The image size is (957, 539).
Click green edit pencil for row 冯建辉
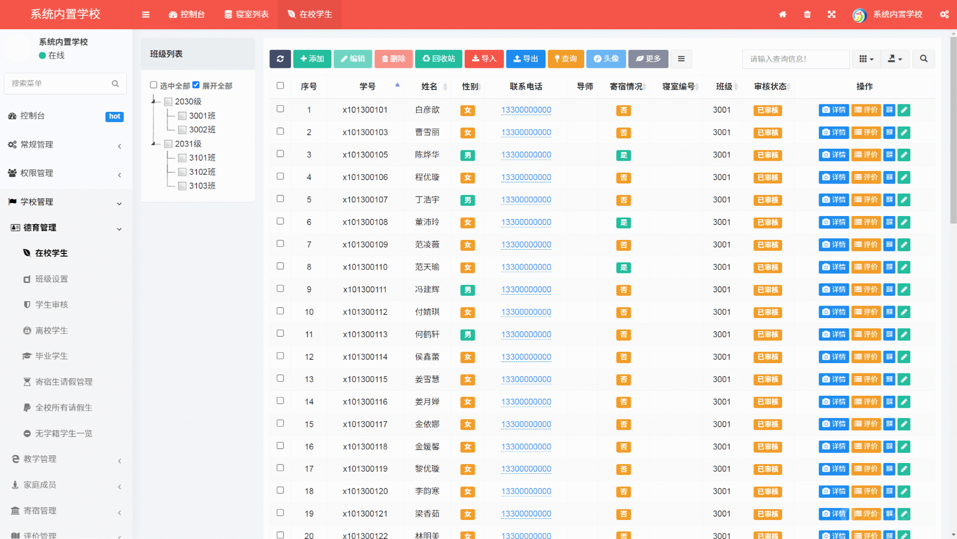pyautogui.click(x=904, y=289)
